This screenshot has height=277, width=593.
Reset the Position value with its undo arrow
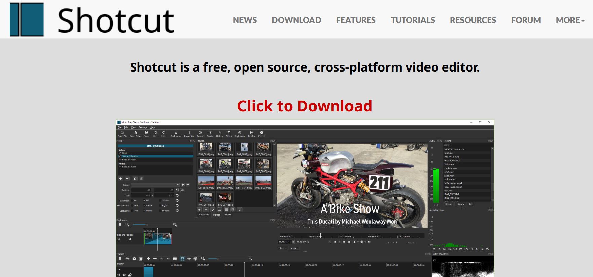(177, 190)
